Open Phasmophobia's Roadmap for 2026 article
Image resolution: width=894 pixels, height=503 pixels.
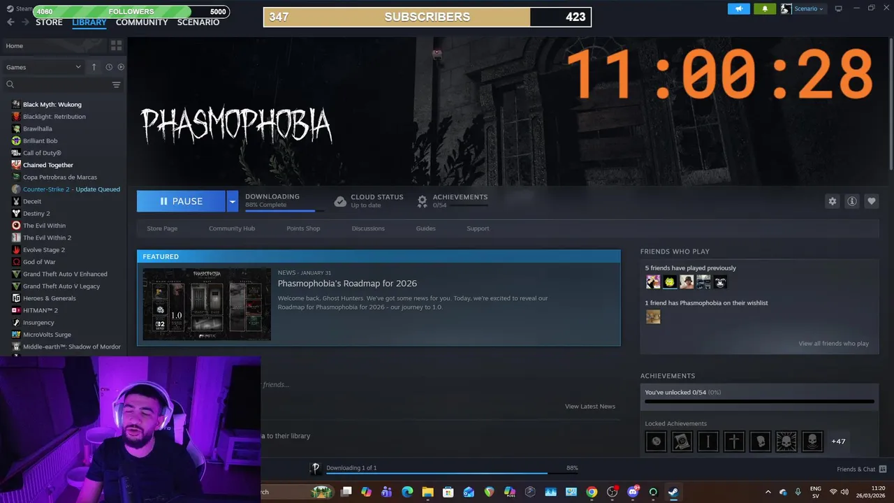coord(347,283)
